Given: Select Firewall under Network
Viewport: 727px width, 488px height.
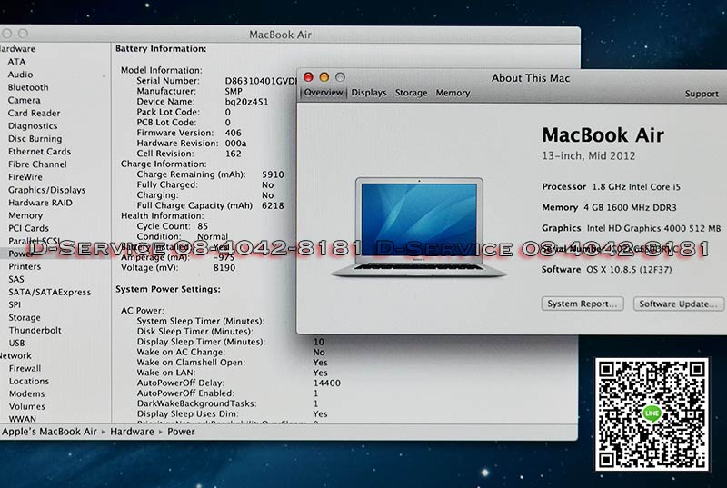Looking at the screenshot, I should click(25, 368).
